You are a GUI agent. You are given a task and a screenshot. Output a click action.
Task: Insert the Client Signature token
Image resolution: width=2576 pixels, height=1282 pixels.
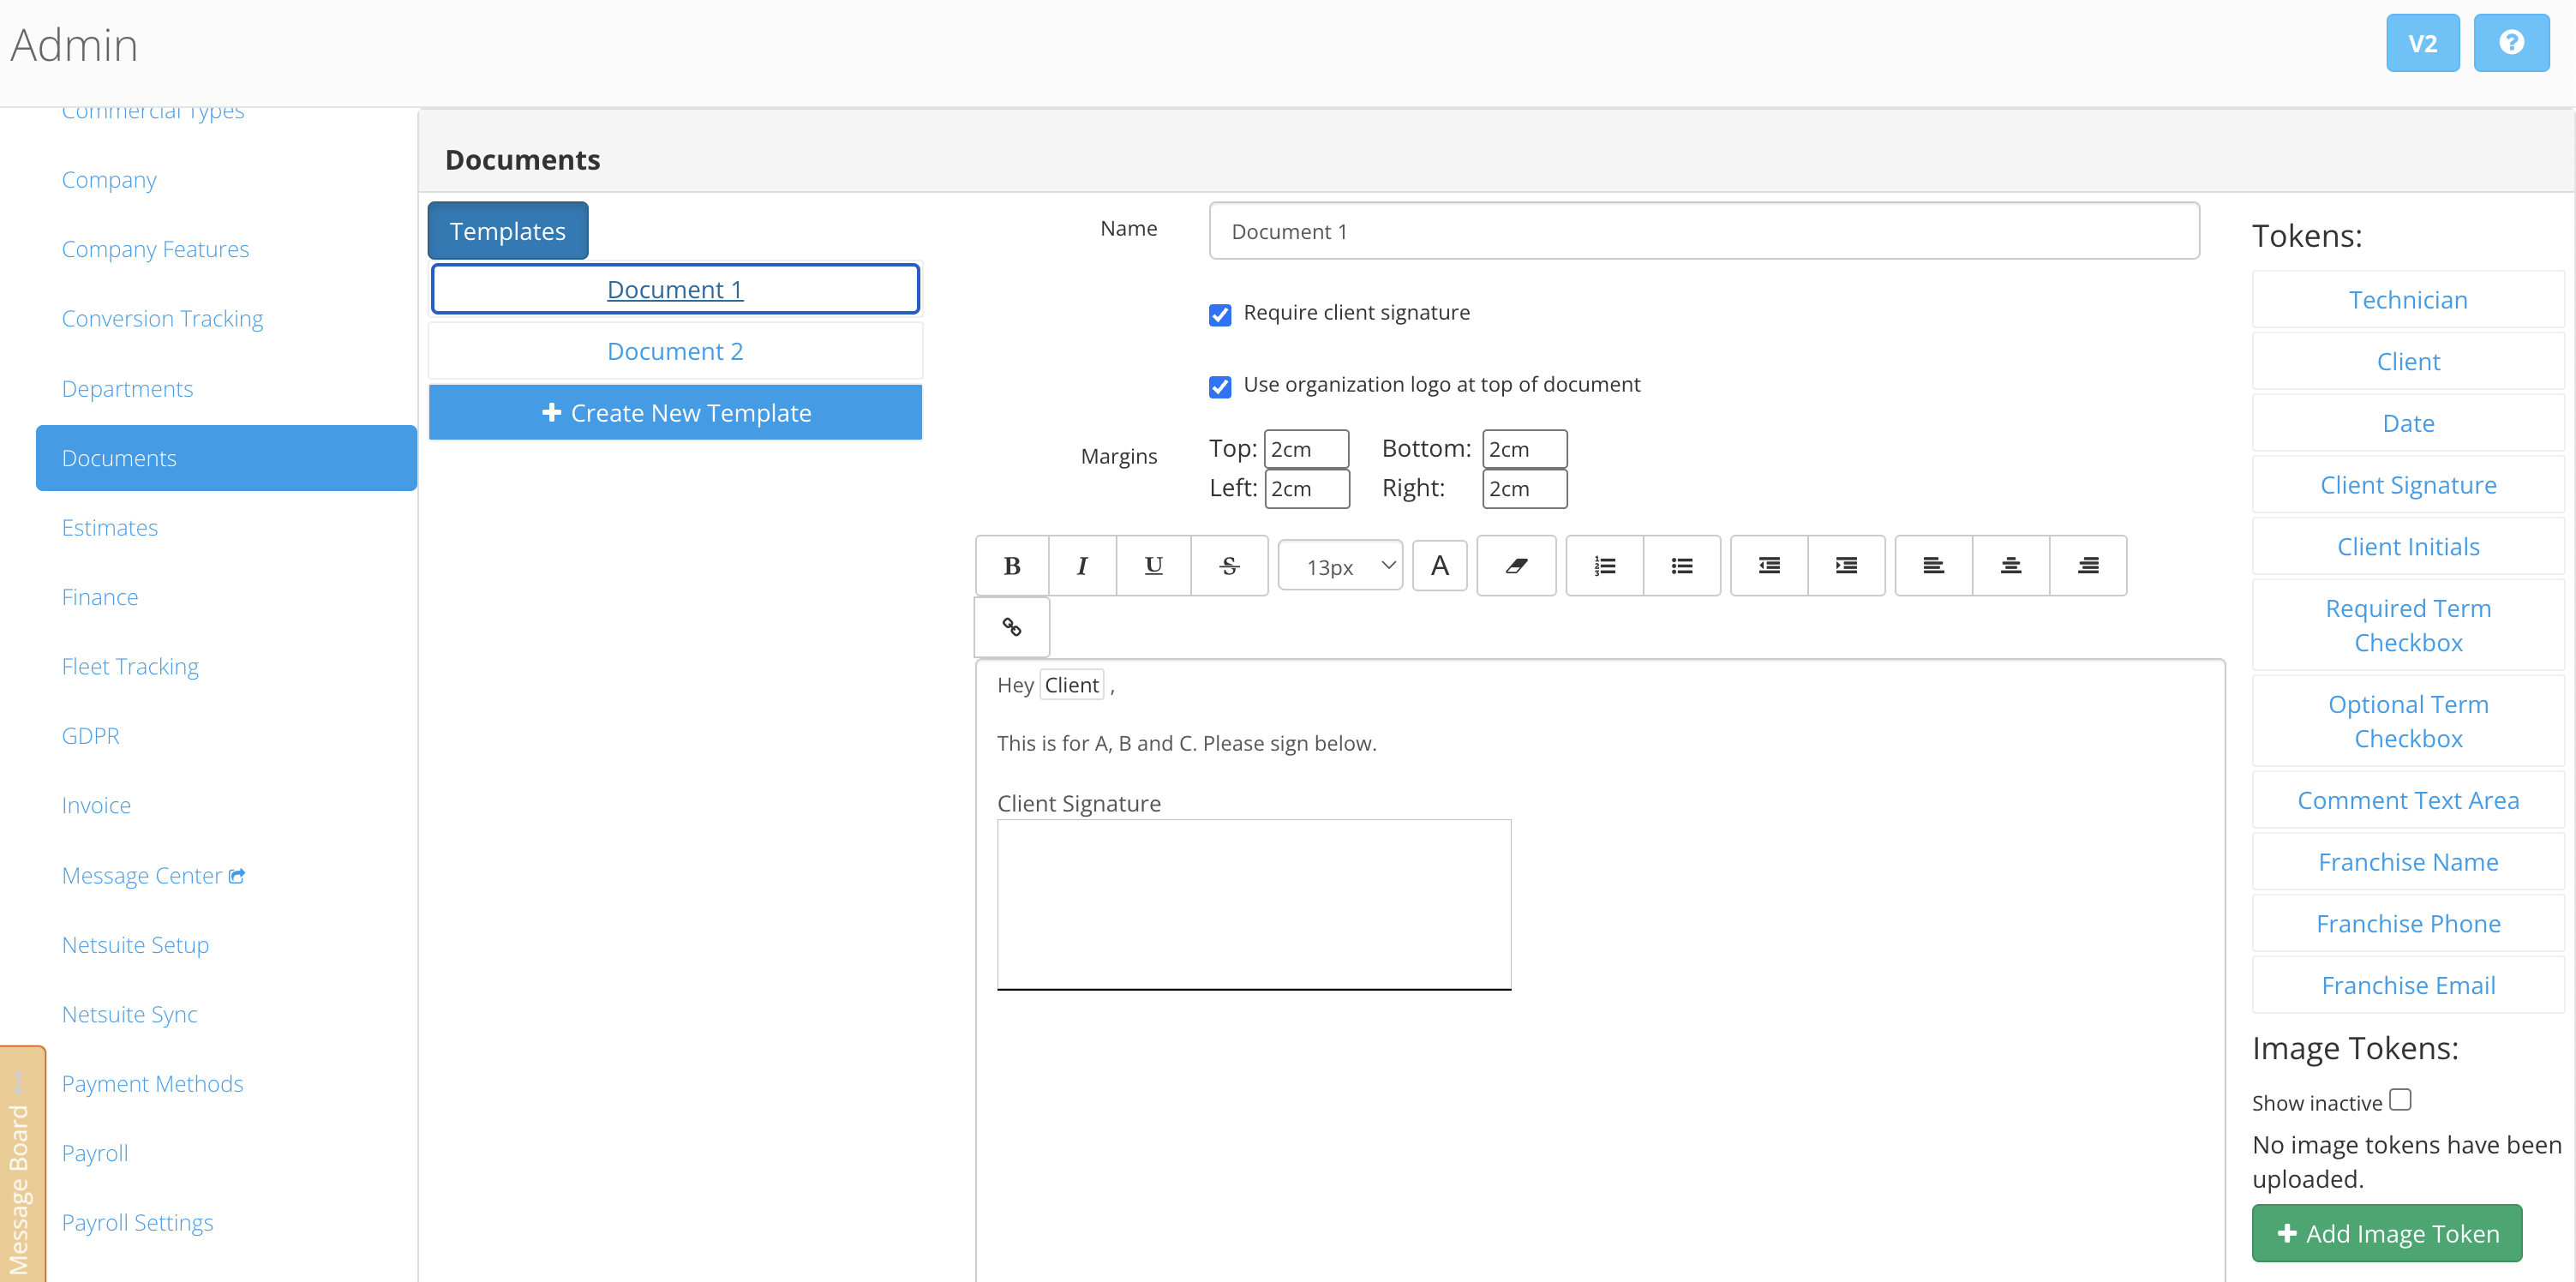(2407, 485)
